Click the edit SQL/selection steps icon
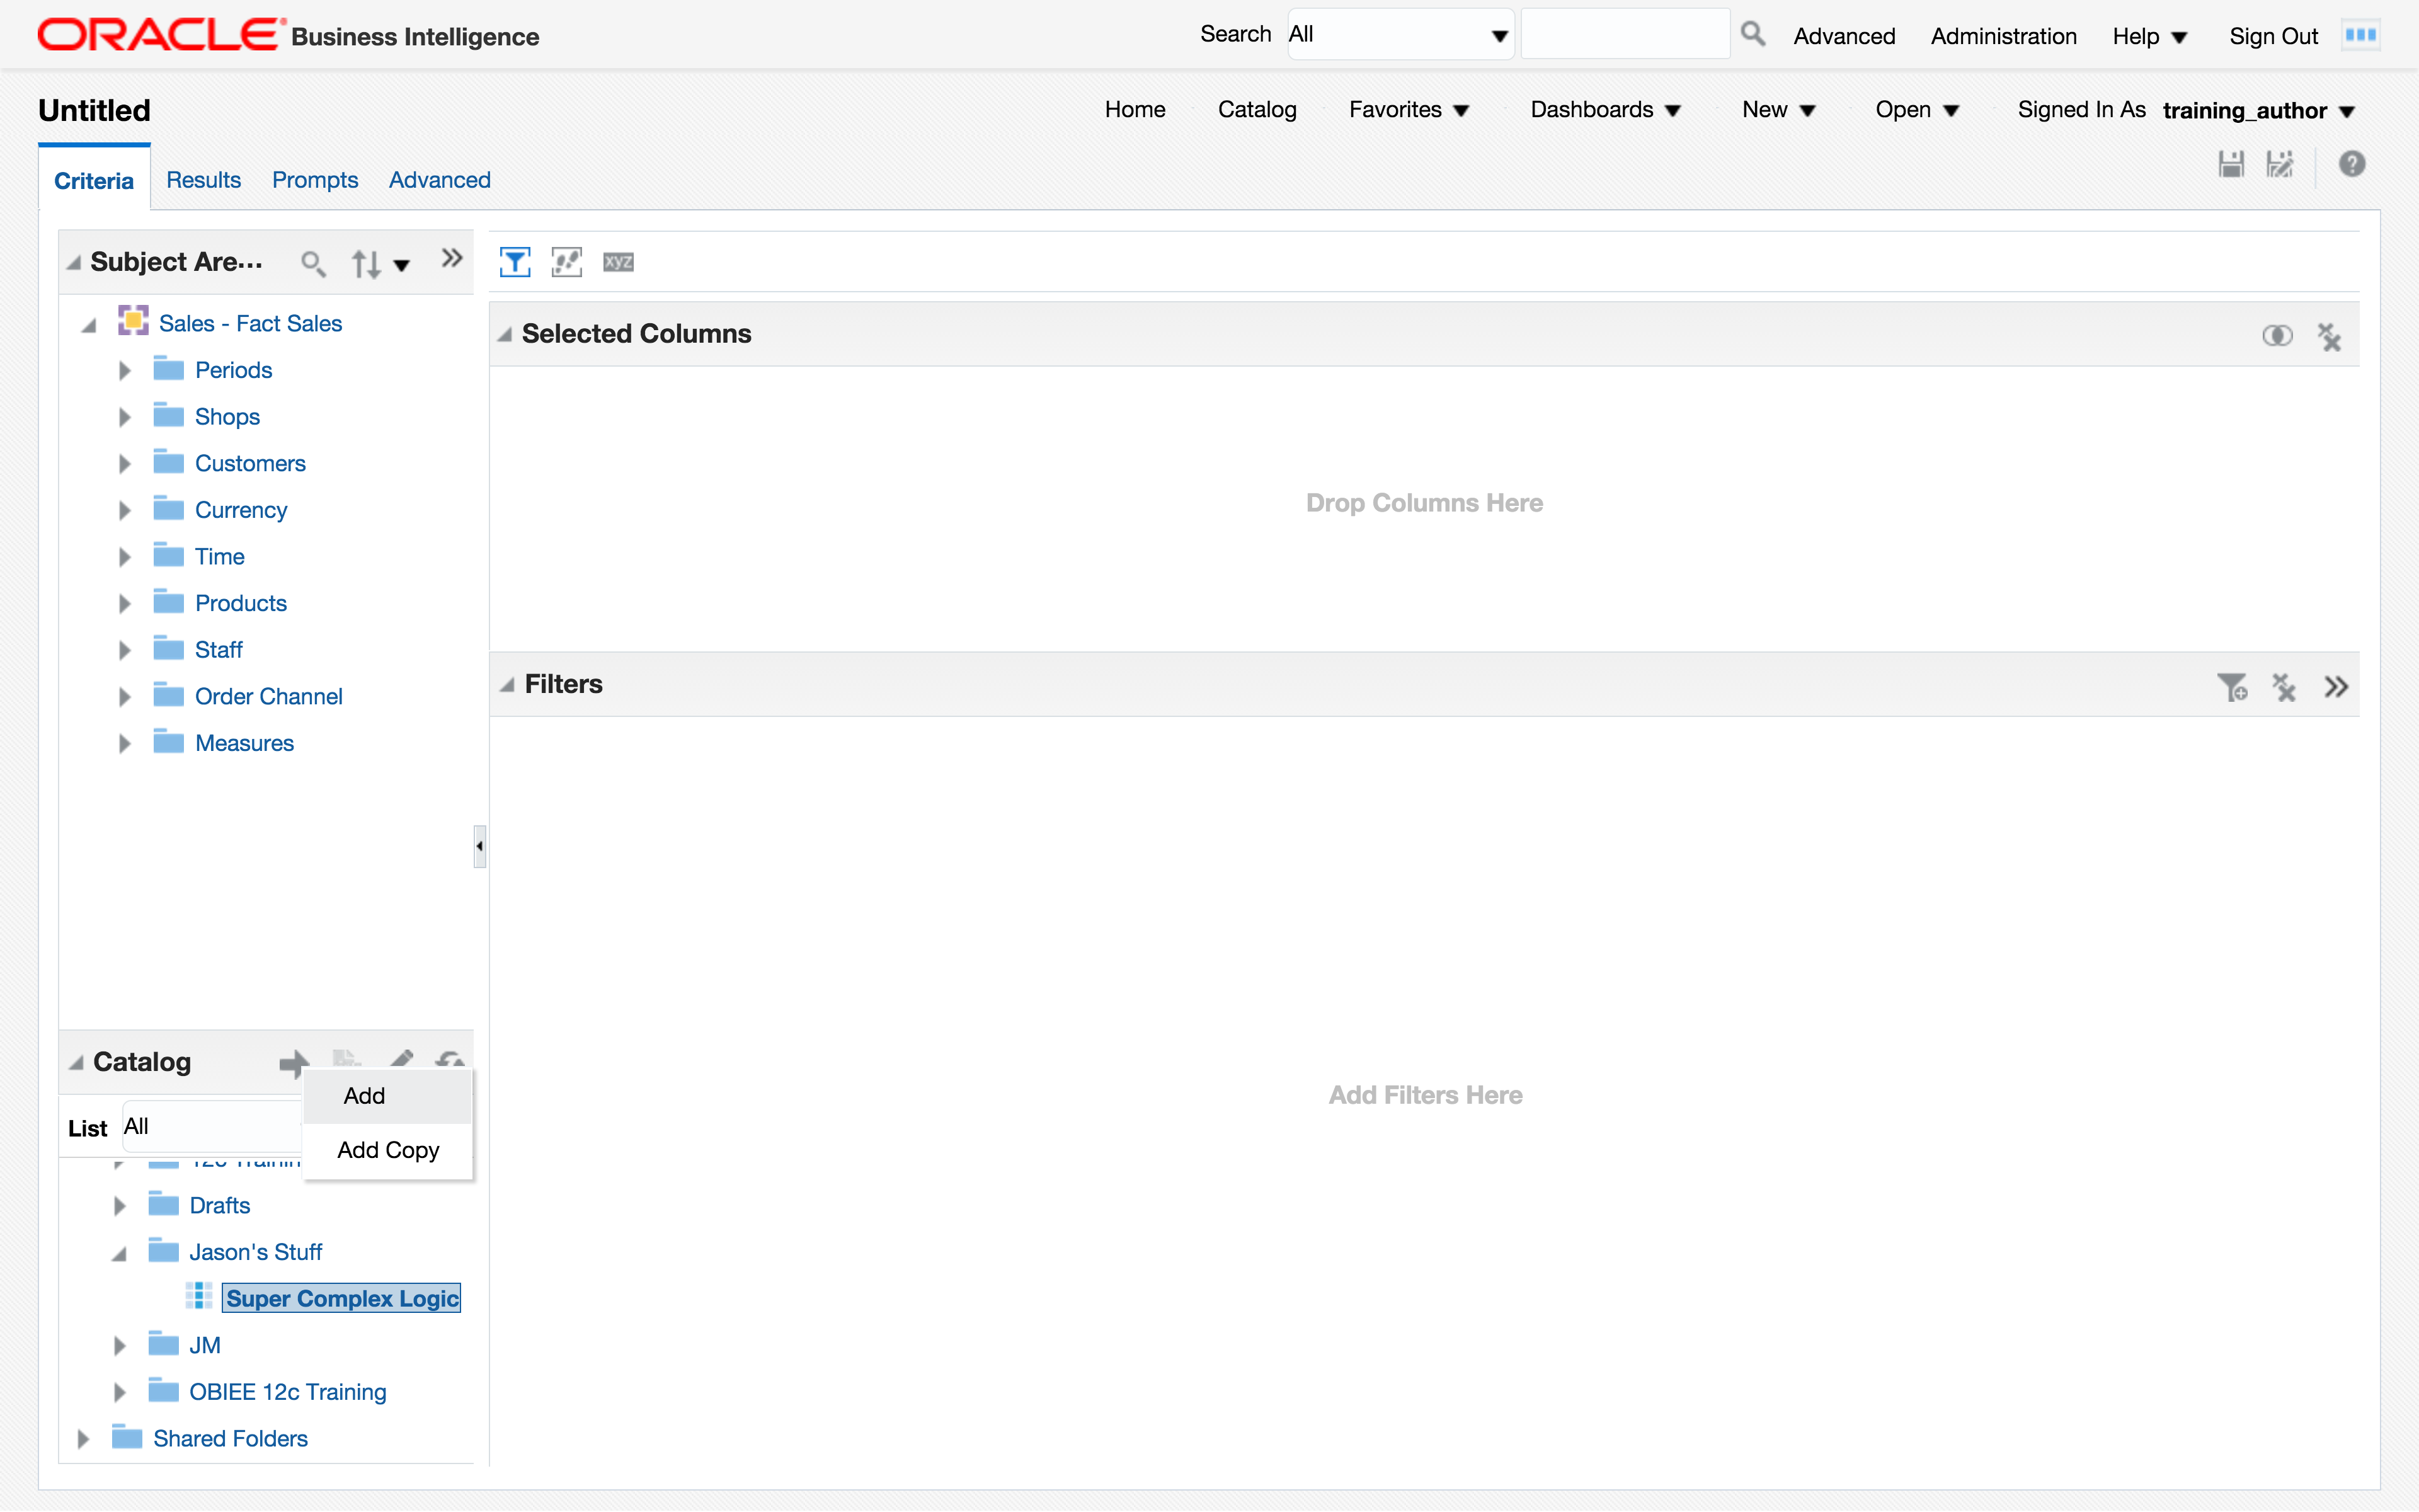The height and width of the screenshot is (1512, 2419). [567, 262]
